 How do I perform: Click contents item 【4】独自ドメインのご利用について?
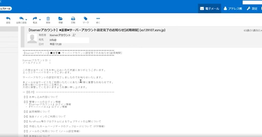(x=44, y=117)
